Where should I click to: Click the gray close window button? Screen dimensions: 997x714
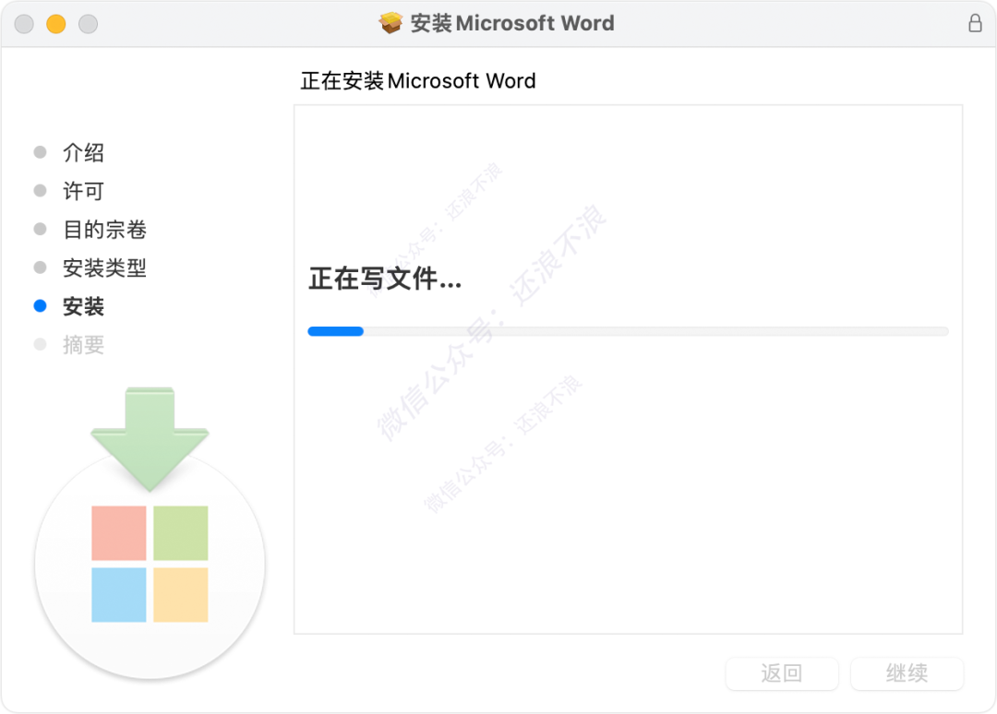click(24, 24)
